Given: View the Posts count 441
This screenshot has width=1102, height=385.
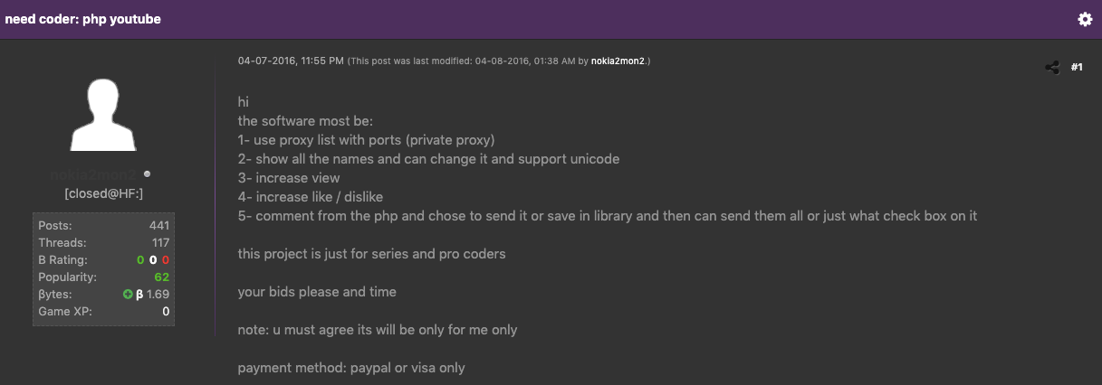Looking at the screenshot, I should click(x=159, y=225).
